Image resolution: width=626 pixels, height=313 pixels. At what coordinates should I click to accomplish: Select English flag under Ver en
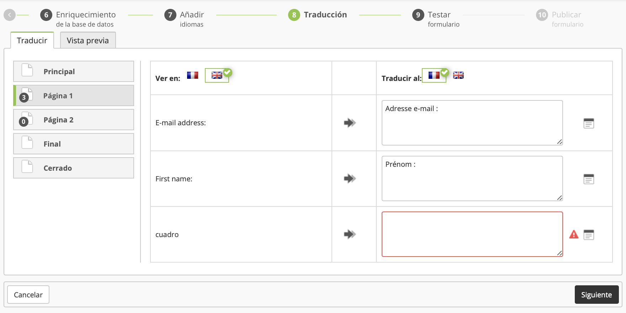click(217, 75)
